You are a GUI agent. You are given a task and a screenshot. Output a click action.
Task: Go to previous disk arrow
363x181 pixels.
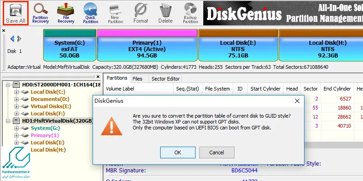pos(12,38)
